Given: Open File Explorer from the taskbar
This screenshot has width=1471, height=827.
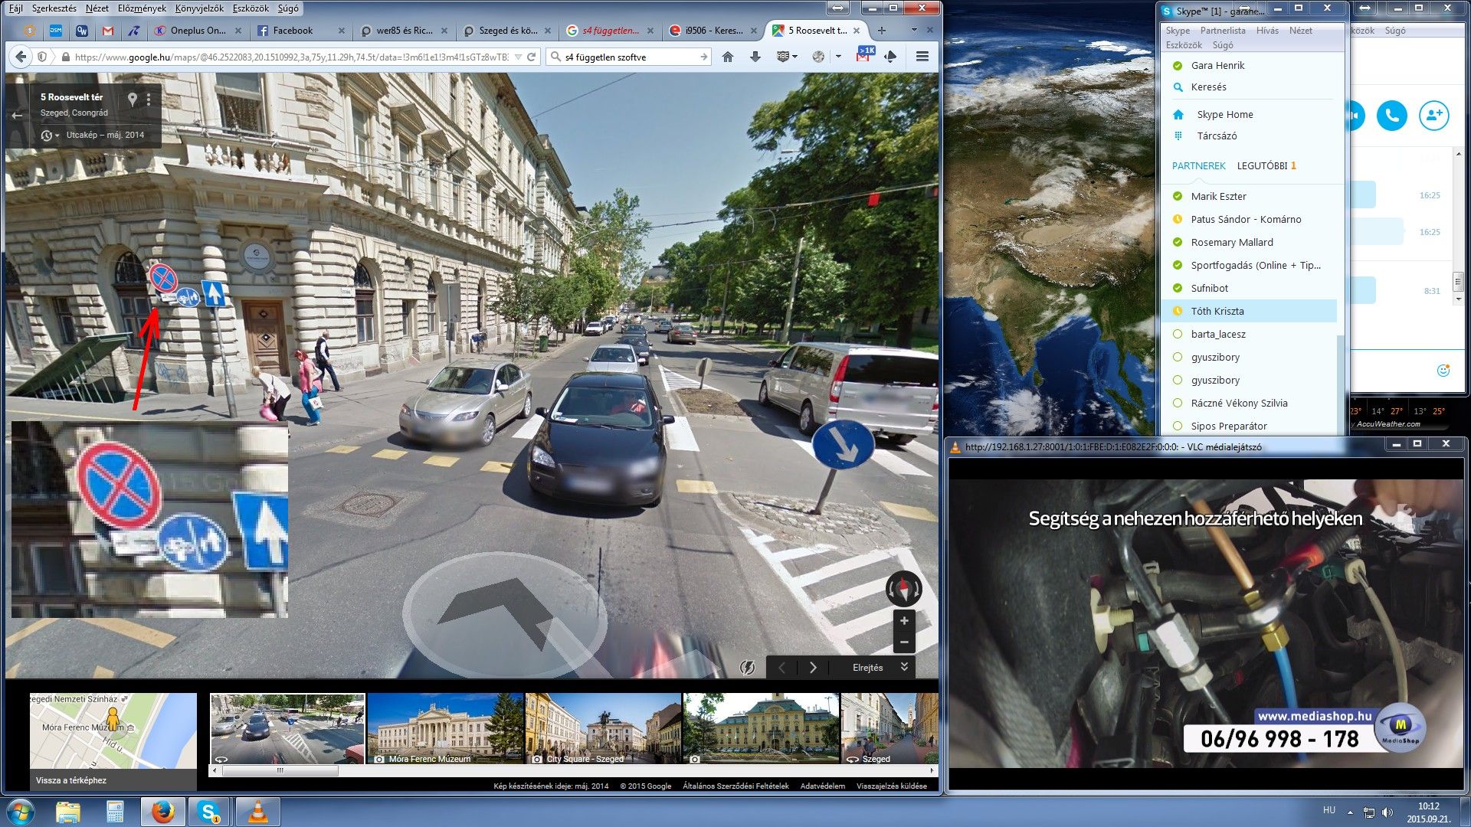Looking at the screenshot, I should [68, 812].
